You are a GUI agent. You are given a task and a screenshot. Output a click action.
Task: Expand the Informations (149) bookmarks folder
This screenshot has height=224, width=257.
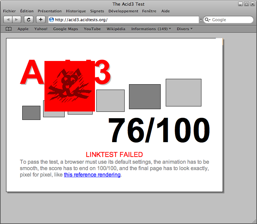(x=151, y=29)
